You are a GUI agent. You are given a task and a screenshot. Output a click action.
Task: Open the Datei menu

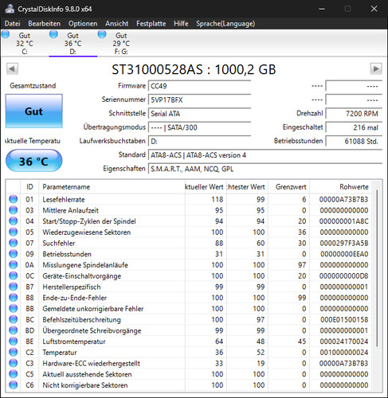(x=12, y=24)
